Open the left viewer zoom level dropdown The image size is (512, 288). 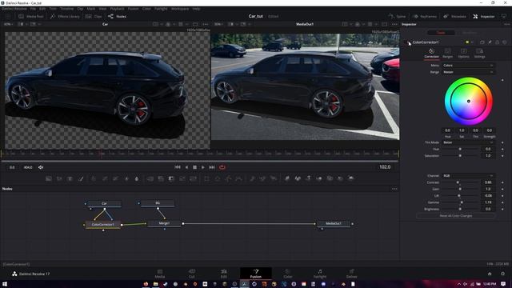tap(9, 24)
